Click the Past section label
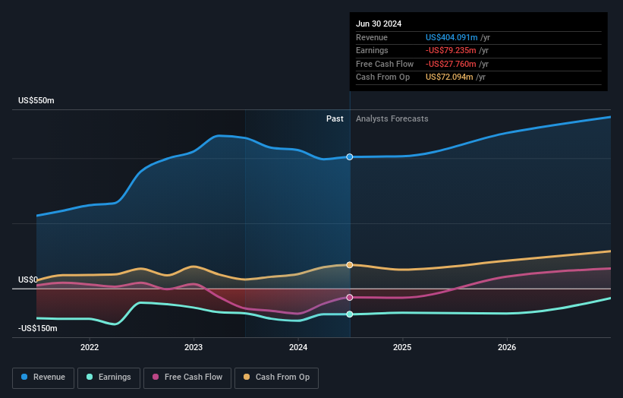This screenshot has height=398, width=623. point(335,119)
